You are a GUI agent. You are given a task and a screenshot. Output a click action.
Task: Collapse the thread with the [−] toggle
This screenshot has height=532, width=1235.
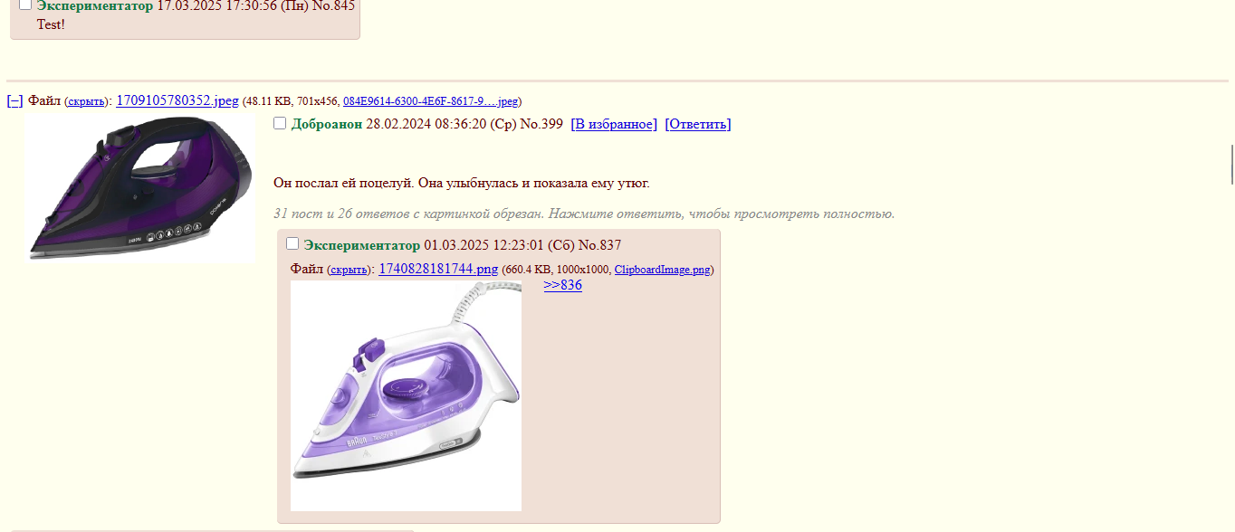14,100
